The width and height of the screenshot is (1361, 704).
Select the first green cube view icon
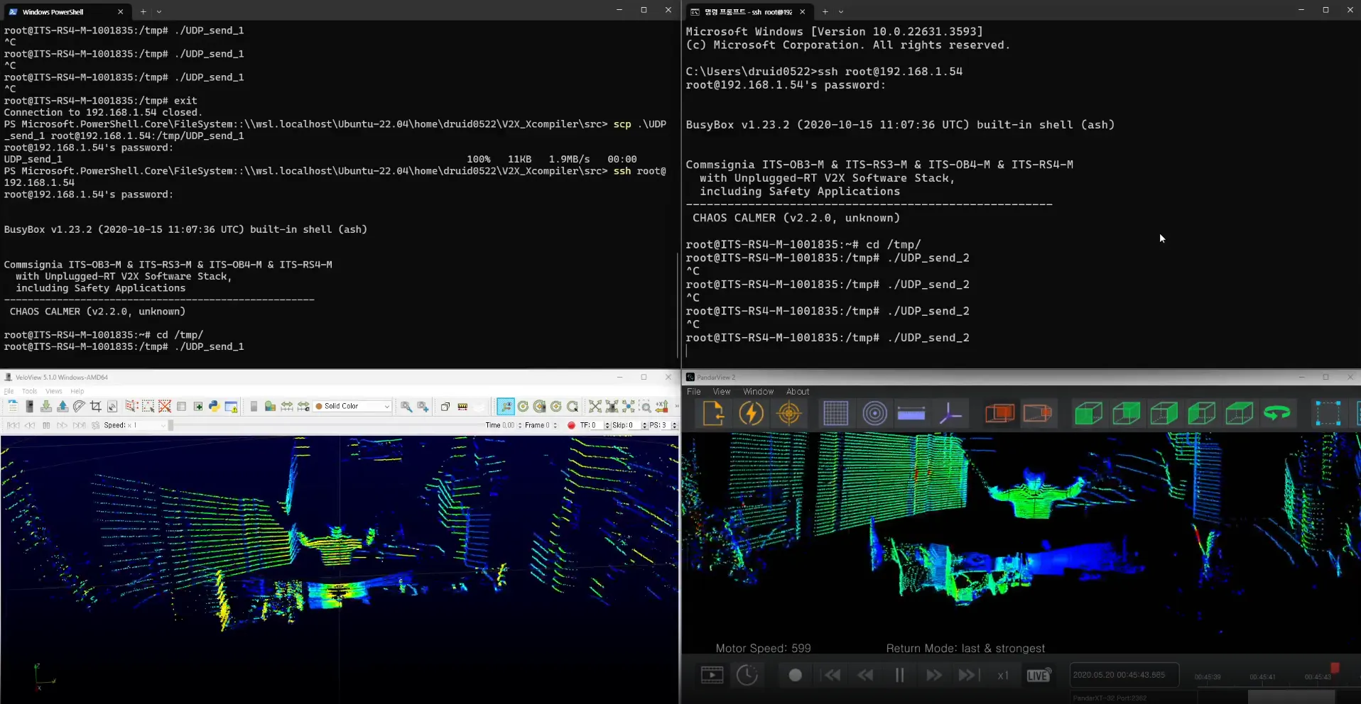click(x=1088, y=413)
